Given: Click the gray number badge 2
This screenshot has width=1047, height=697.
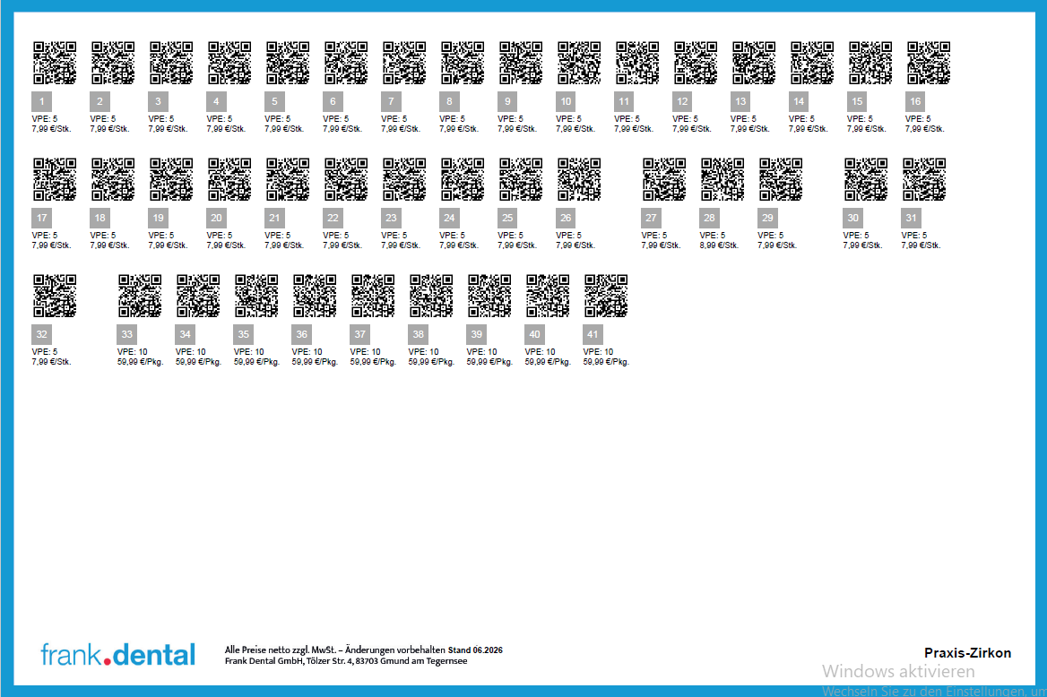Looking at the screenshot, I should tap(100, 101).
